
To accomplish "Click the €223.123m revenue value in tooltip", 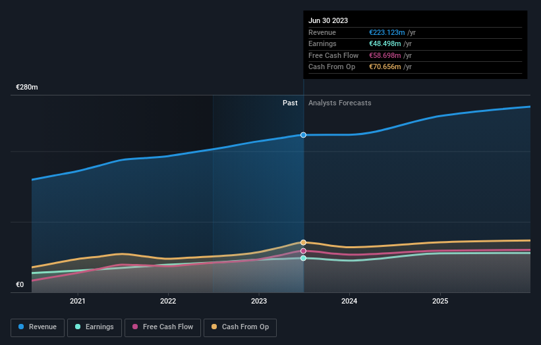I will (x=387, y=32).
